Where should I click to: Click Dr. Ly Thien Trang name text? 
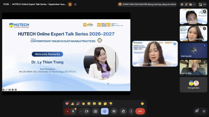pos(47,62)
